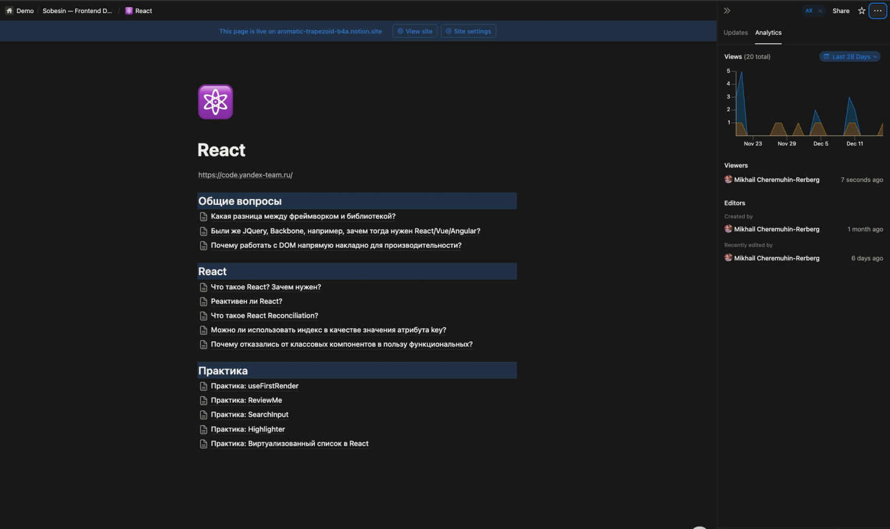Click the 6 days ago timestamp

tap(867, 259)
